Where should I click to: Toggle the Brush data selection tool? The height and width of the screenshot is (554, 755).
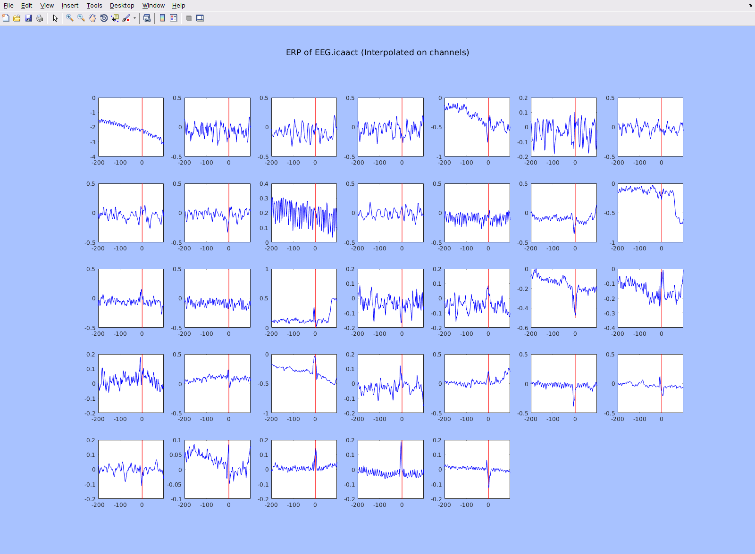pos(126,18)
